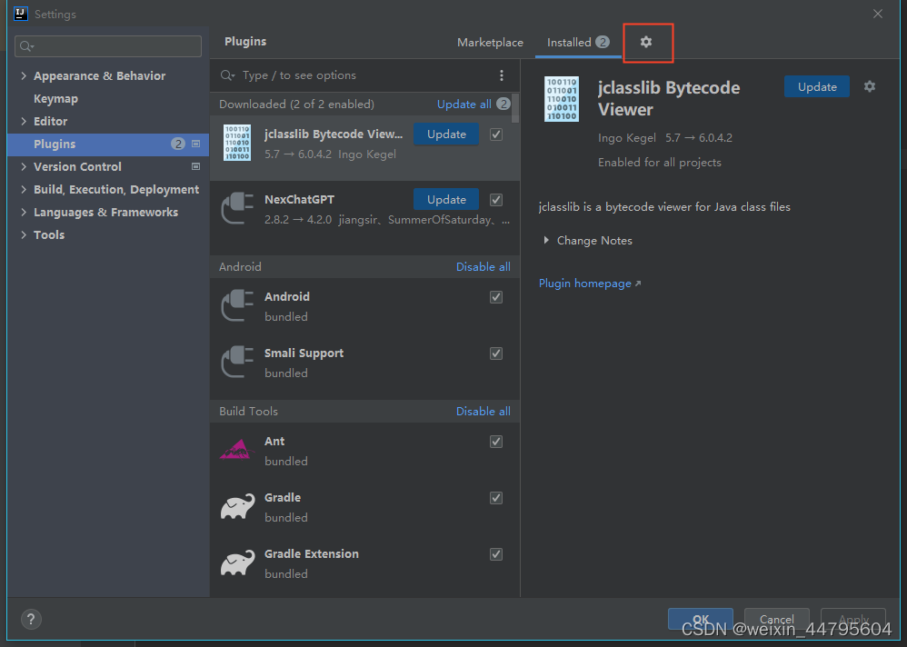Click the large jclasslib icon in details pane
This screenshot has height=647, width=907.
561,99
